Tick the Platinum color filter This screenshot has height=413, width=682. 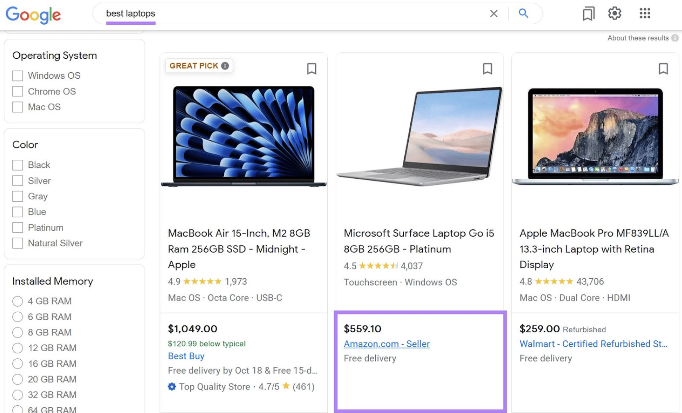tap(17, 227)
